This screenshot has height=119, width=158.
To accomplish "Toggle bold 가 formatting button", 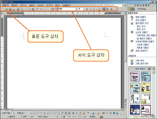I will (87, 9).
